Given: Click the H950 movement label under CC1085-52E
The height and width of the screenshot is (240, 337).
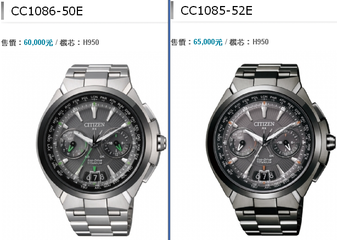Looking at the screenshot, I should pyautogui.click(x=261, y=42).
